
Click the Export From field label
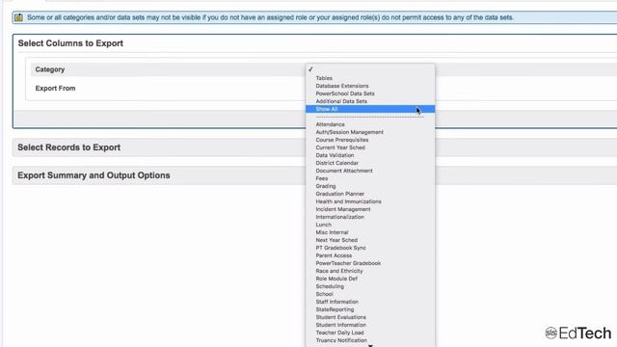pyautogui.click(x=55, y=89)
